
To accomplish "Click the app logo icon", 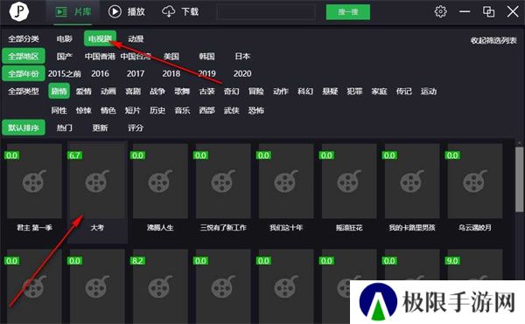I will 18,11.
